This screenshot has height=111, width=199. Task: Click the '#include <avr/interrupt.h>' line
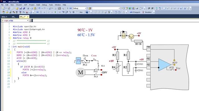(29, 29)
